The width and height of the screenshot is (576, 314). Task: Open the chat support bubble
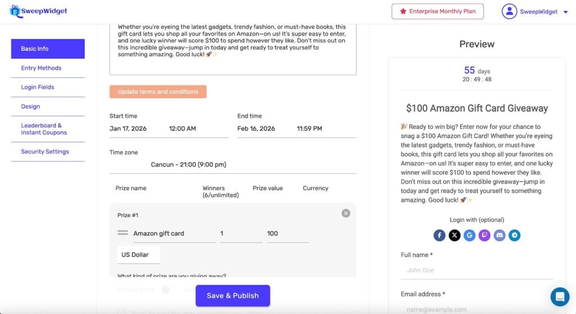pyautogui.click(x=560, y=297)
